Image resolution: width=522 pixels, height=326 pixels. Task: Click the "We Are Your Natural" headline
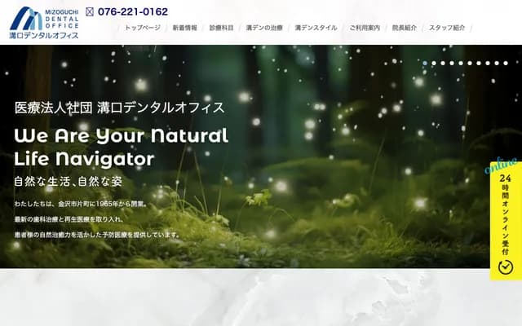tap(122, 136)
